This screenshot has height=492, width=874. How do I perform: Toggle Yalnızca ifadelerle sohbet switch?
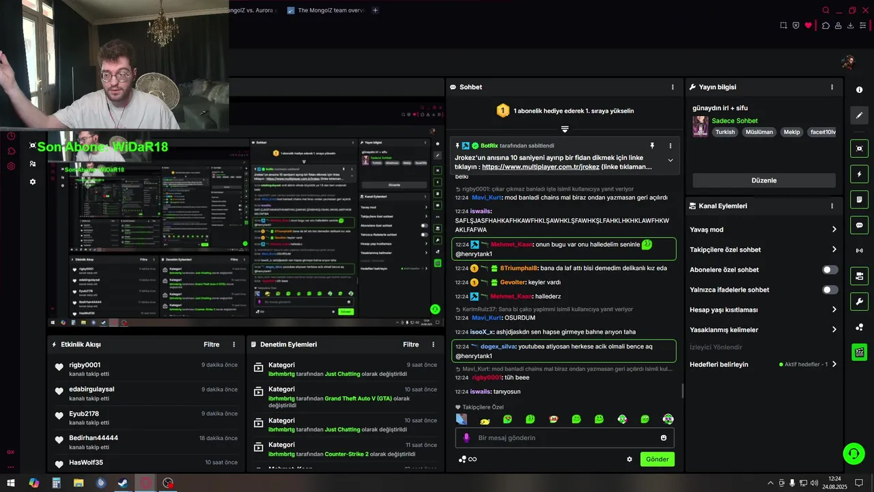[830, 290]
